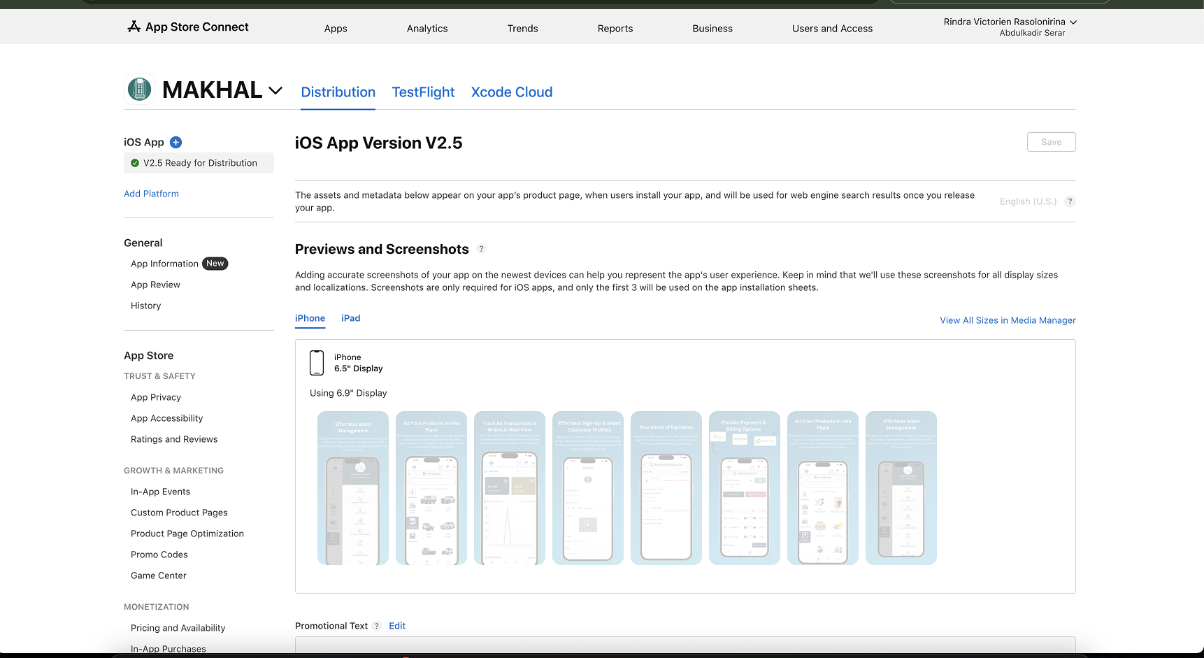Select the first screenshot, Effortless Store Management
This screenshot has width=1204, height=658.
[353, 488]
